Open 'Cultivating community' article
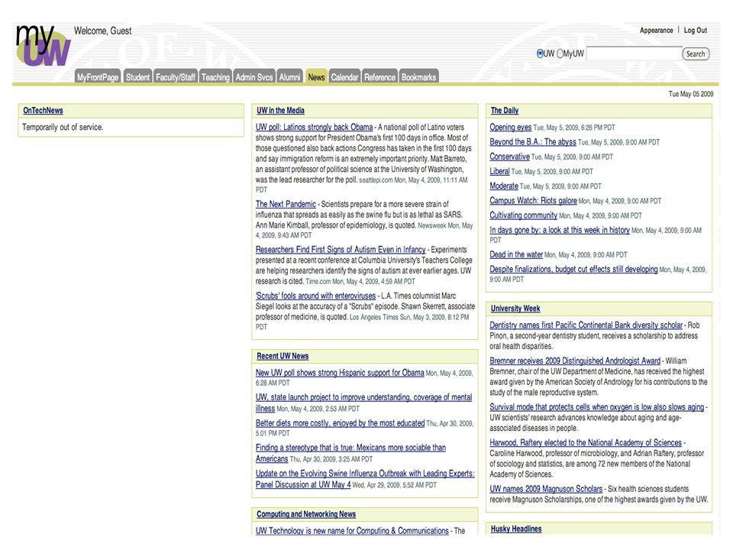 point(524,215)
